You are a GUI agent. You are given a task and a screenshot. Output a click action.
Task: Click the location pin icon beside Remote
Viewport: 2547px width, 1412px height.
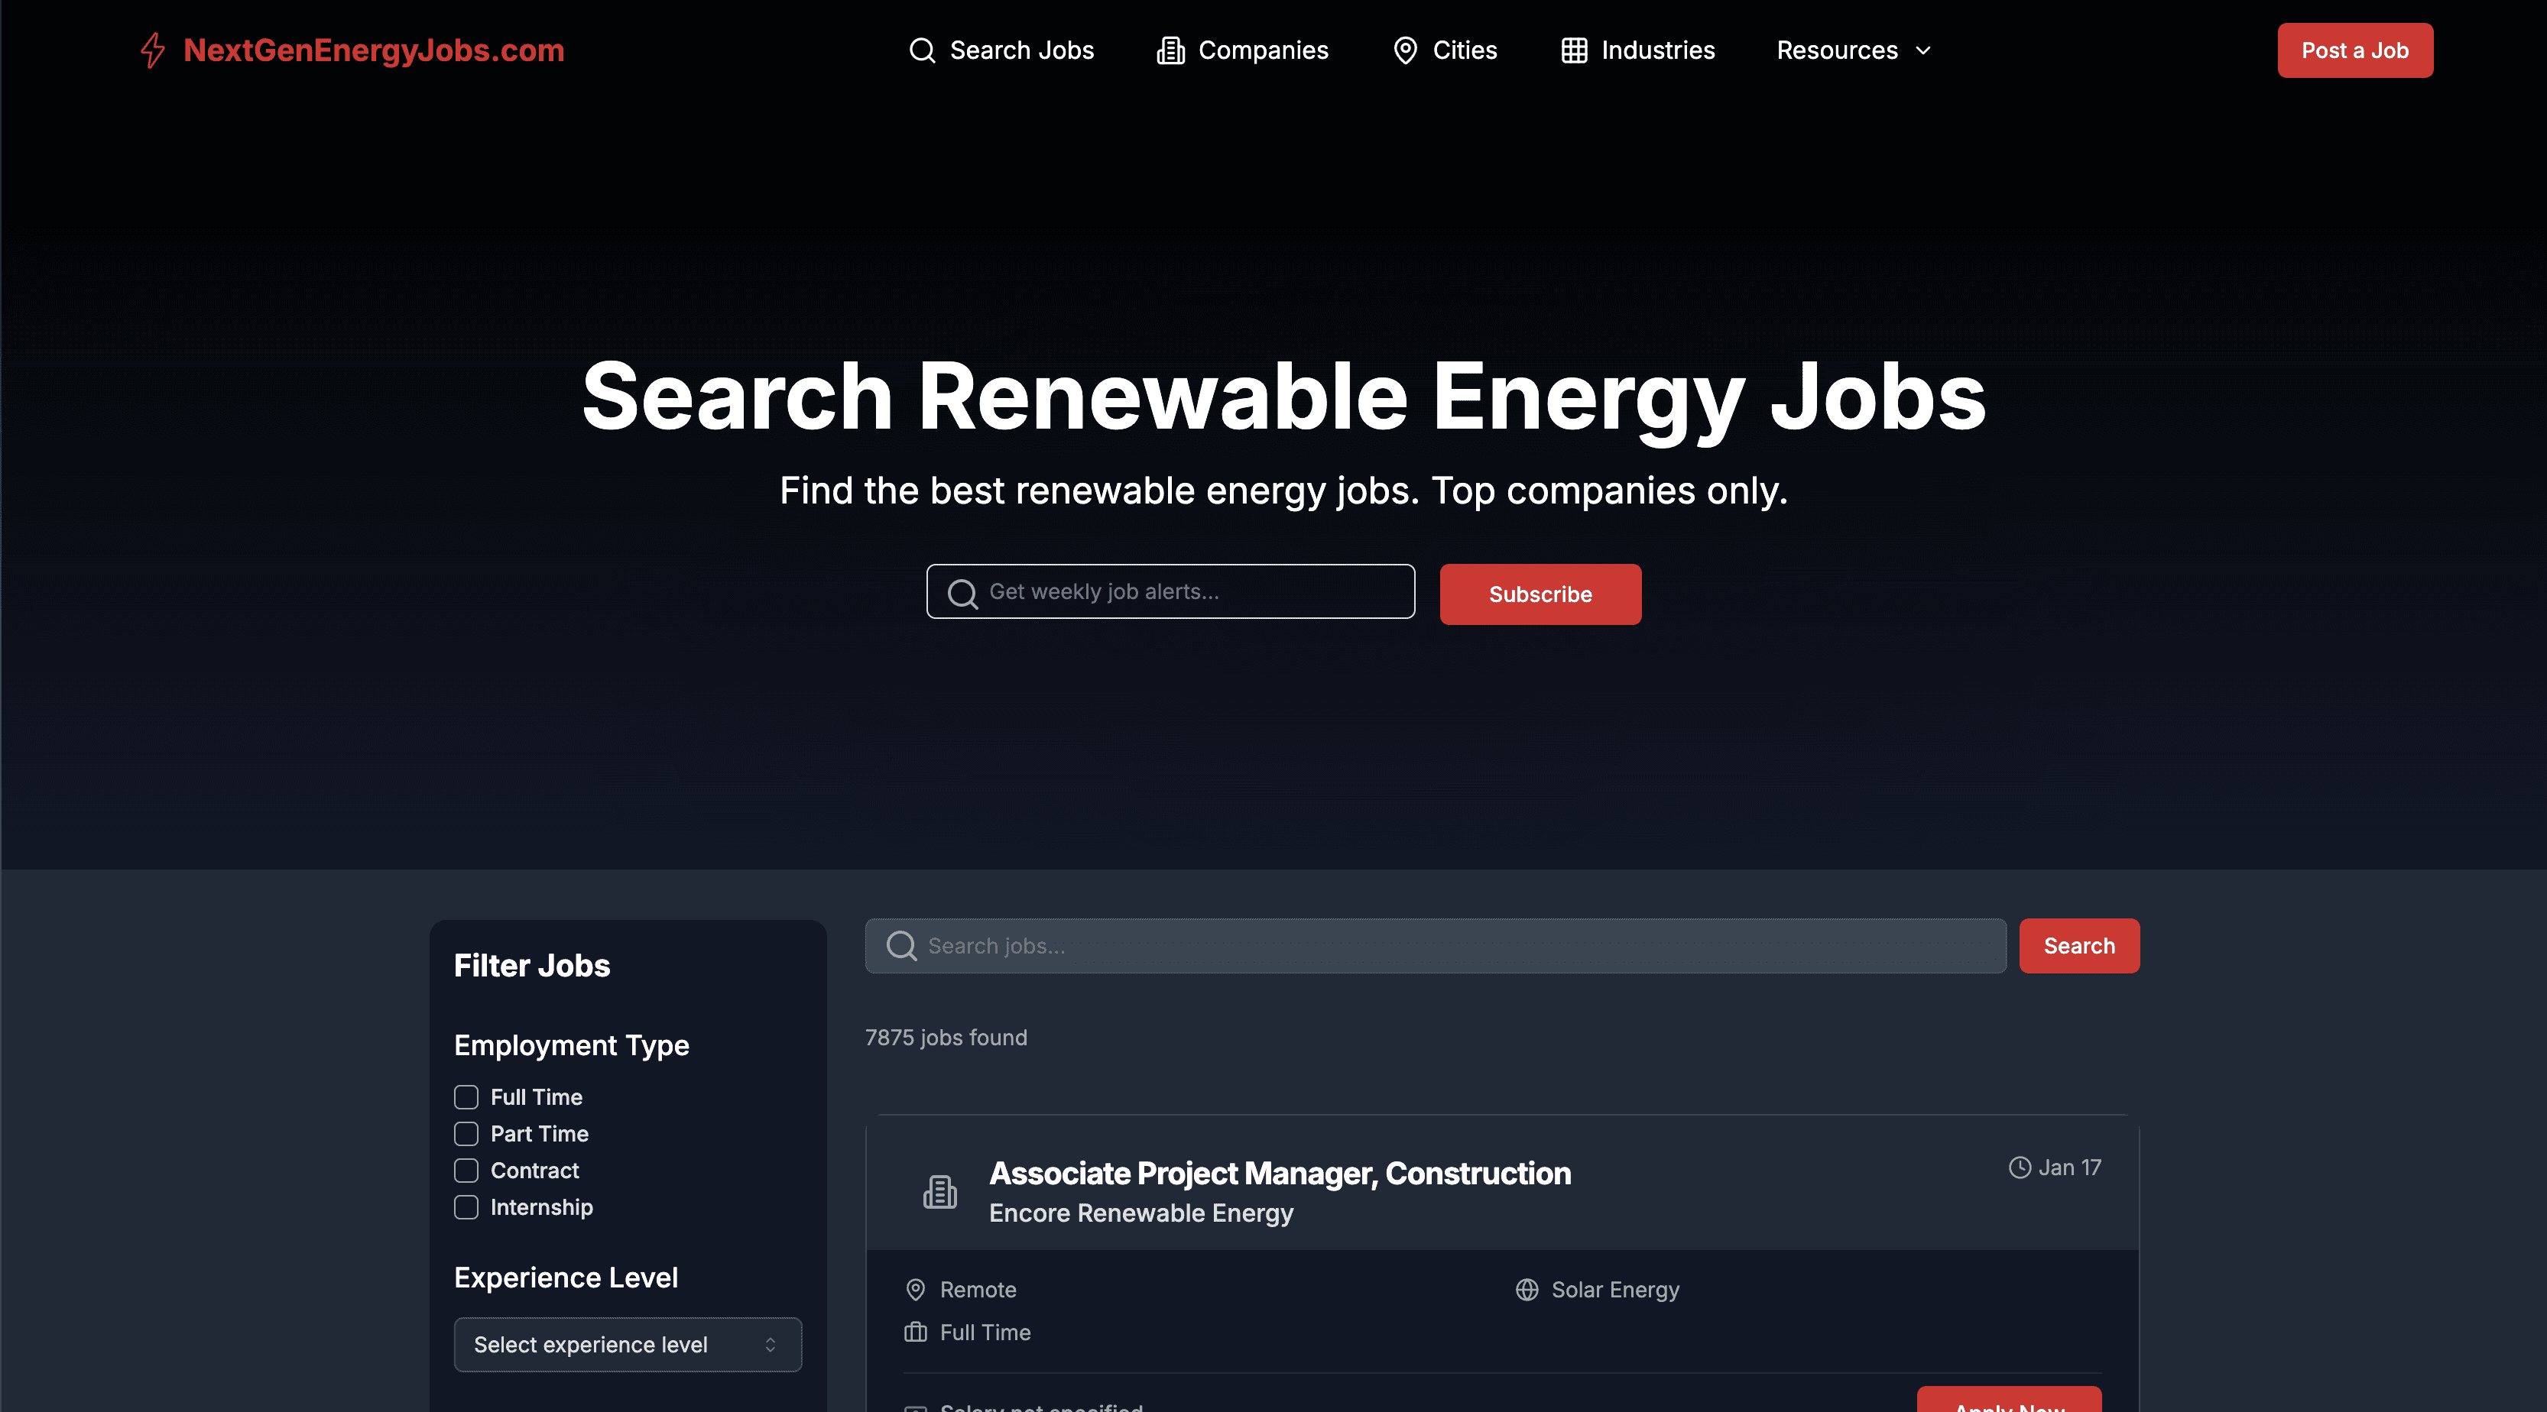click(916, 1290)
